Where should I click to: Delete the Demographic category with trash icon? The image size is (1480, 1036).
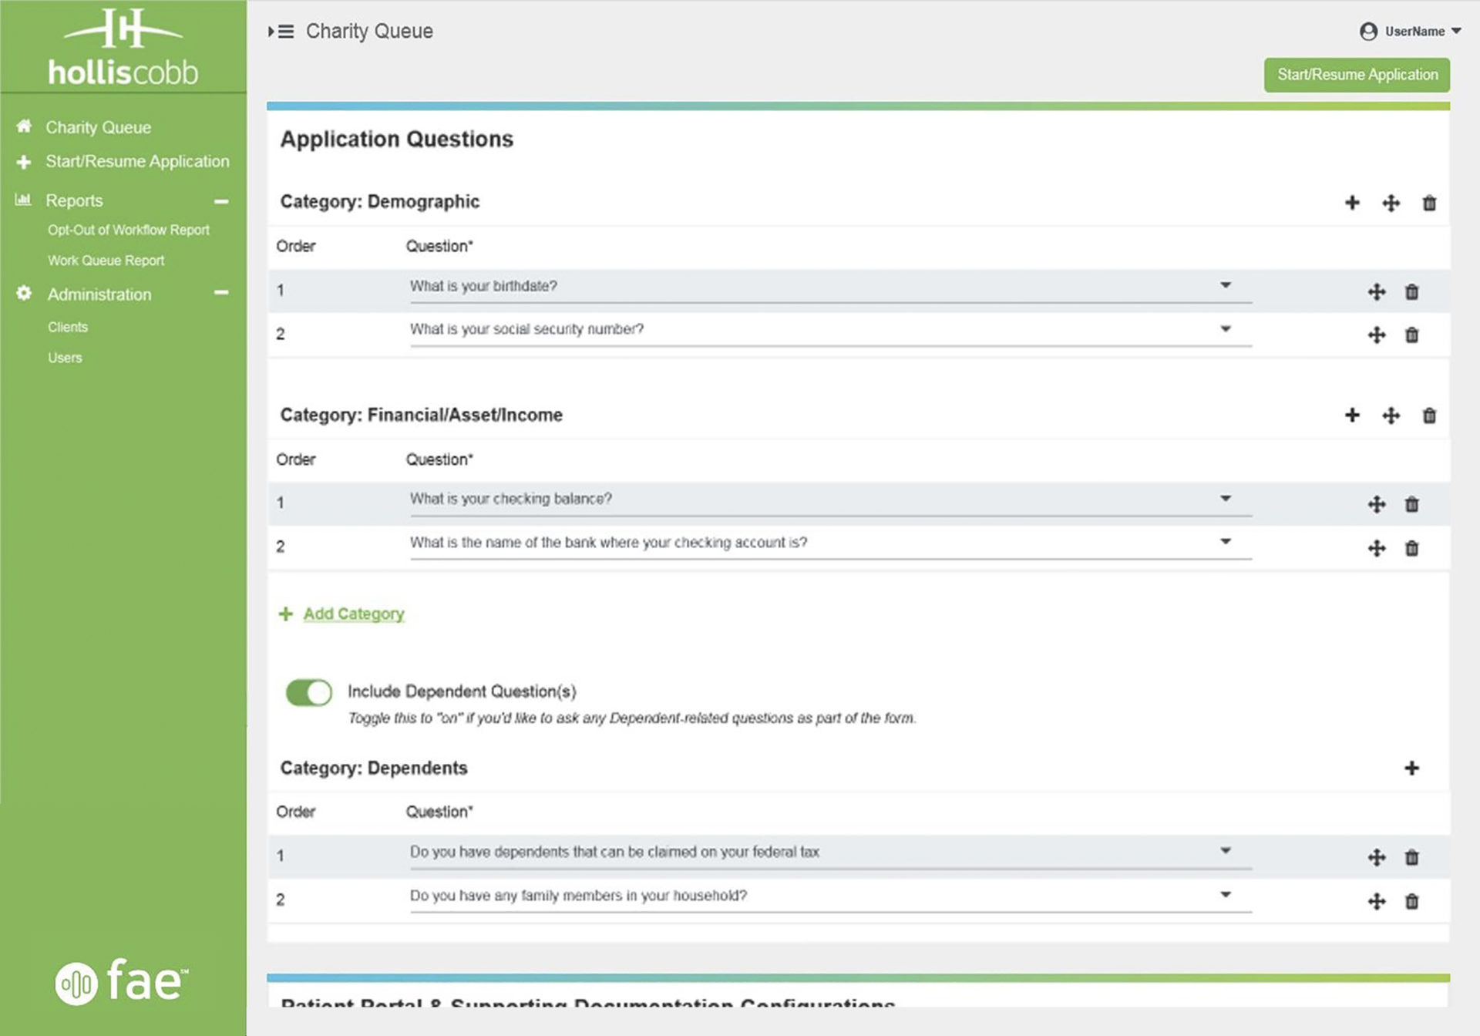click(x=1429, y=203)
